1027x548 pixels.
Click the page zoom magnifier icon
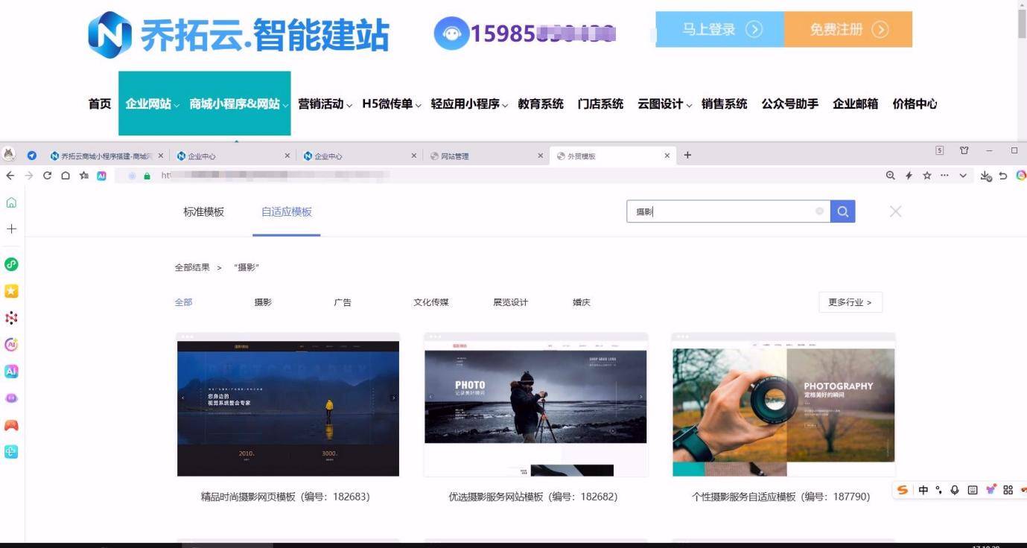pos(891,176)
